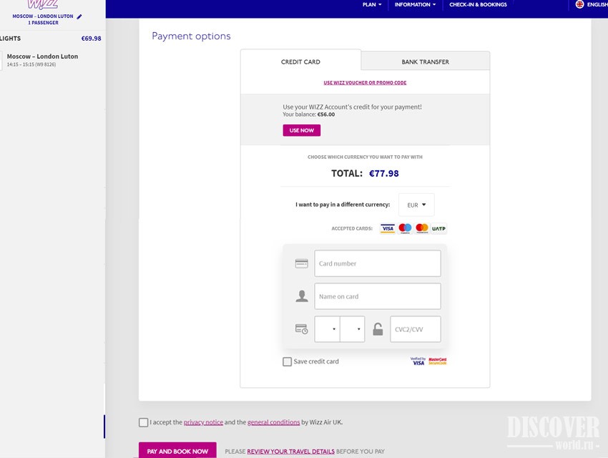Switch to the Bank Transfer tab

425,62
